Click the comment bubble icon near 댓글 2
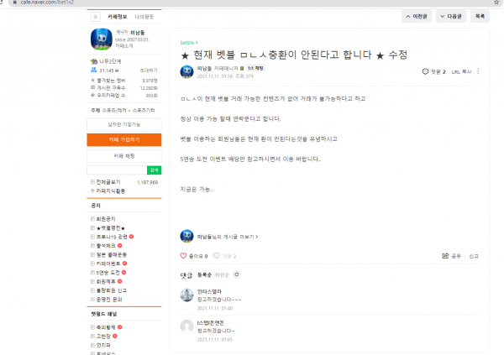Screen dimensions: 504x355 pos(425,71)
